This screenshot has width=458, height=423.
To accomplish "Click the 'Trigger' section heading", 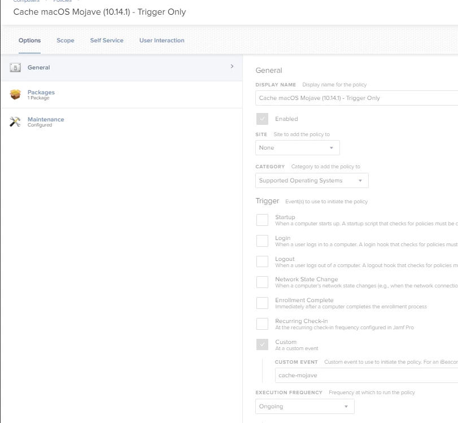I will tap(267, 201).
